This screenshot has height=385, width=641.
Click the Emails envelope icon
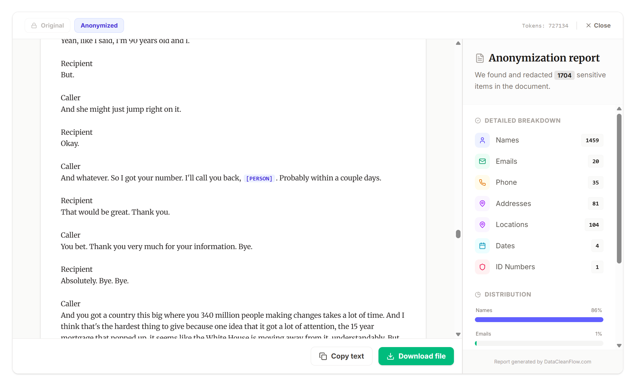[x=482, y=161]
